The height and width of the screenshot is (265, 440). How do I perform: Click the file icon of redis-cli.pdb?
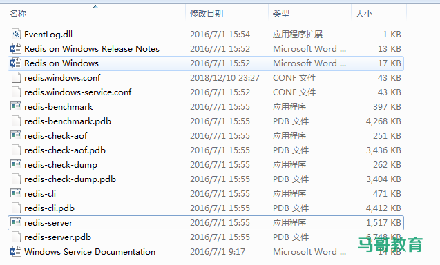16,208
